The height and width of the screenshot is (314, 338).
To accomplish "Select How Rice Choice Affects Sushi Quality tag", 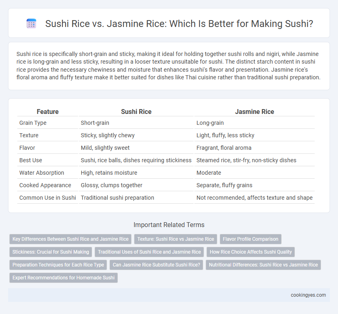I will coord(250,252).
